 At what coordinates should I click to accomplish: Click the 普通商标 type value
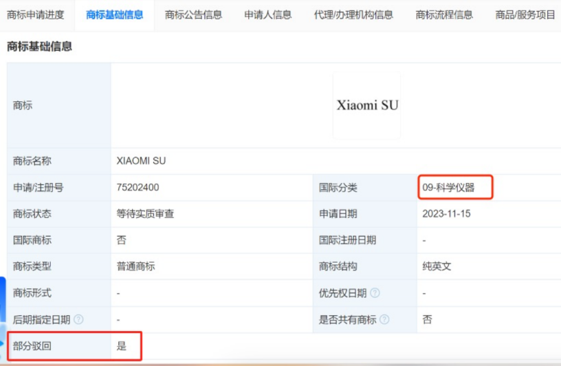[135, 266]
